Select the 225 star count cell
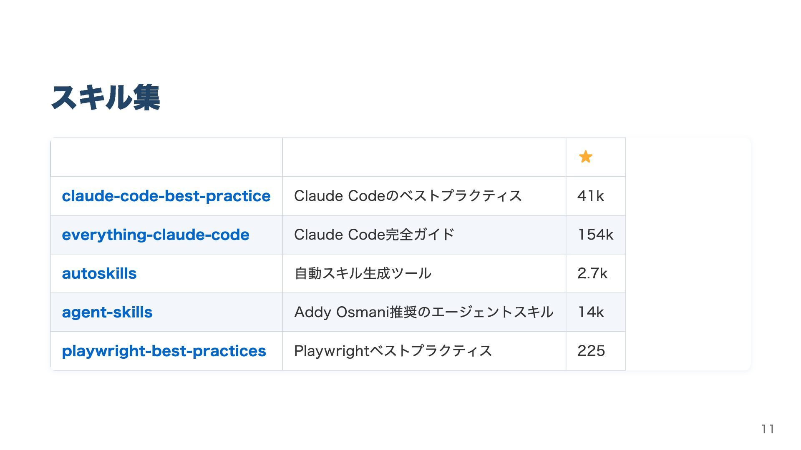 (591, 351)
